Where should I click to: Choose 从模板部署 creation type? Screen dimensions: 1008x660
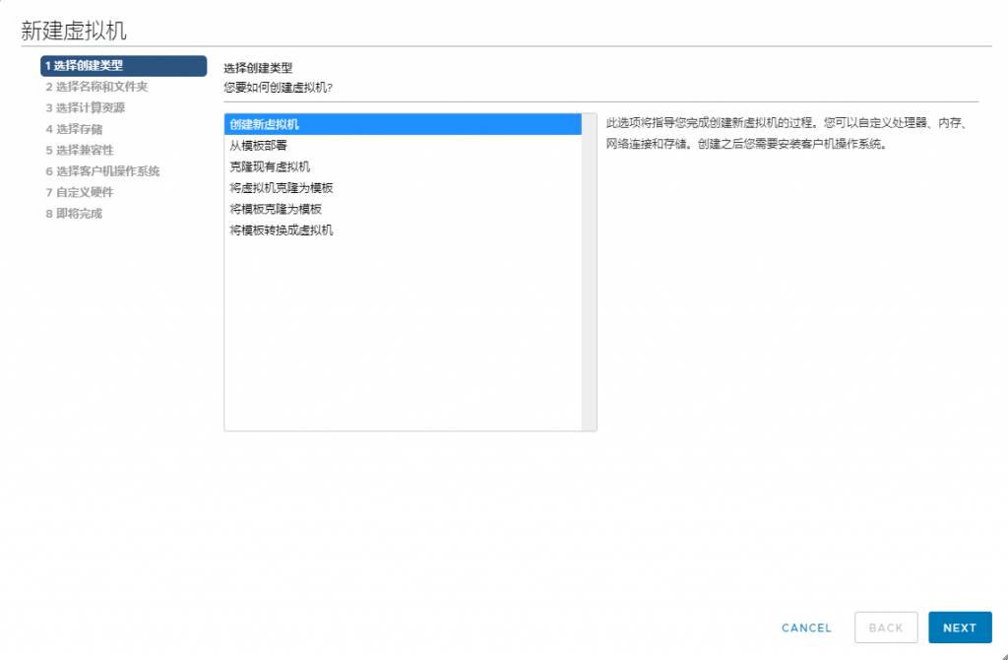(x=403, y=146)
